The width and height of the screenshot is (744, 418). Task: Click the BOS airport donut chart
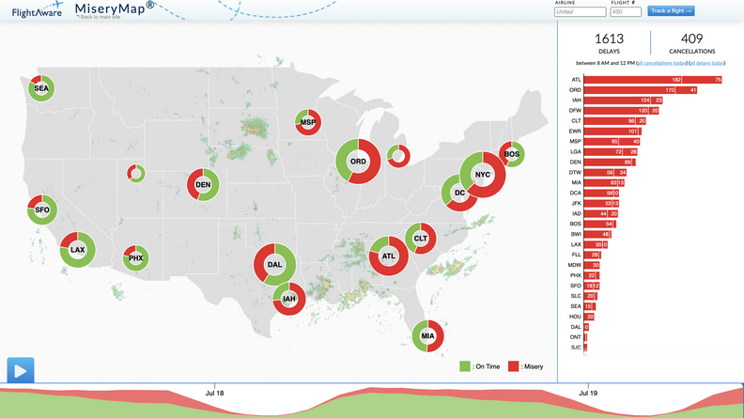(511, 154)
